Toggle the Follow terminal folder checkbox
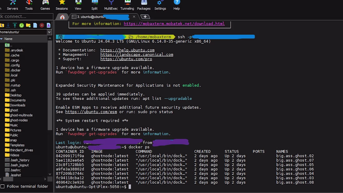 [2, 186]
